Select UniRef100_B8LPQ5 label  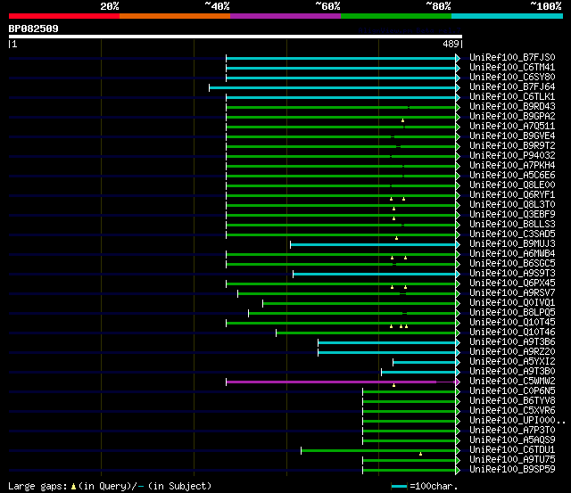pos(512,313)
